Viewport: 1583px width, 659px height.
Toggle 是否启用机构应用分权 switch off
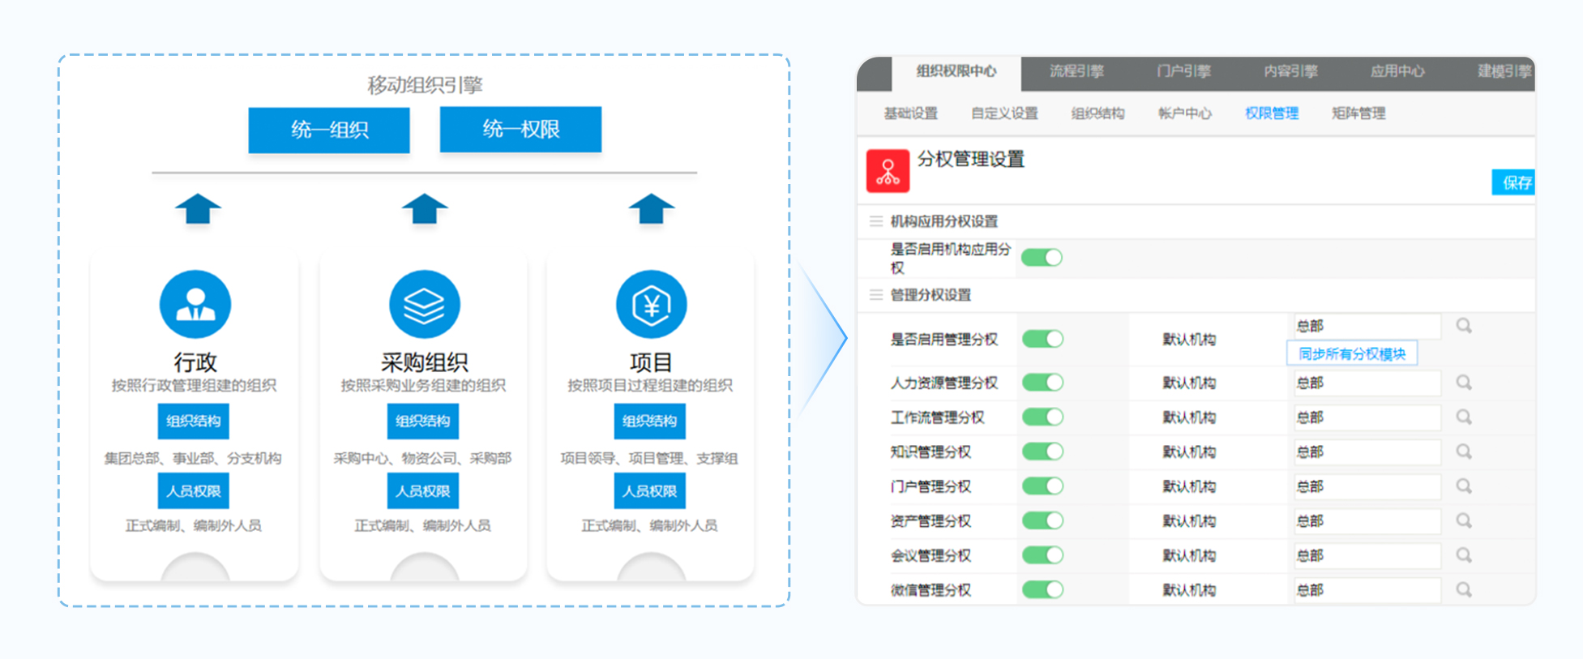tap(1042, 258)
